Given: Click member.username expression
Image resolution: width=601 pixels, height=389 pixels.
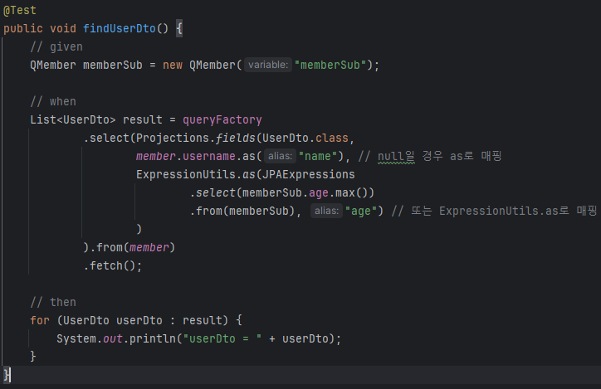Looking at the screenshot, I should coord(185,157).
